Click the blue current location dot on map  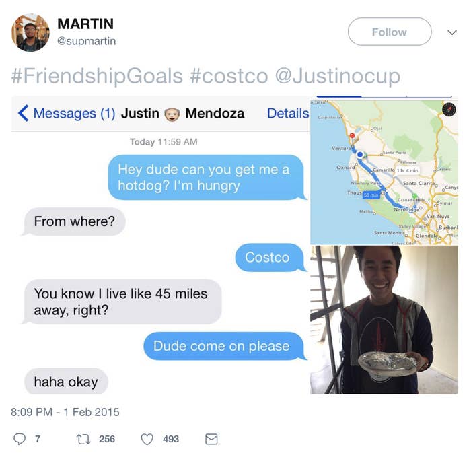tap(360, 155)
